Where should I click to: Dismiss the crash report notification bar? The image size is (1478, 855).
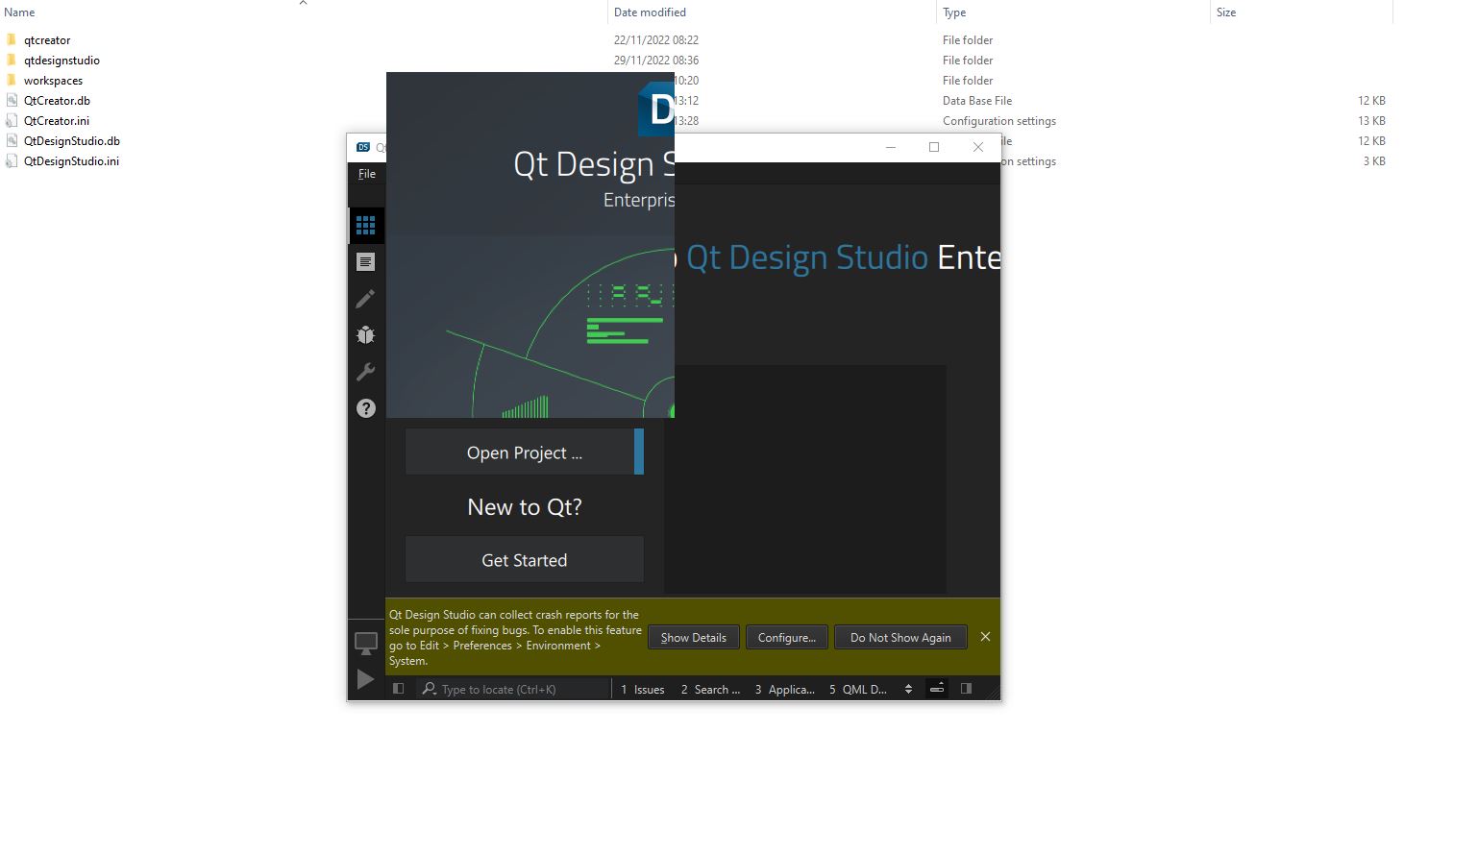(x=985, y=637)
